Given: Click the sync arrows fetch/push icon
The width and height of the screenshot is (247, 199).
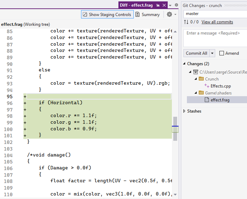Looking at the screenshot, I should pyautogui.click(x=186, y=22).
